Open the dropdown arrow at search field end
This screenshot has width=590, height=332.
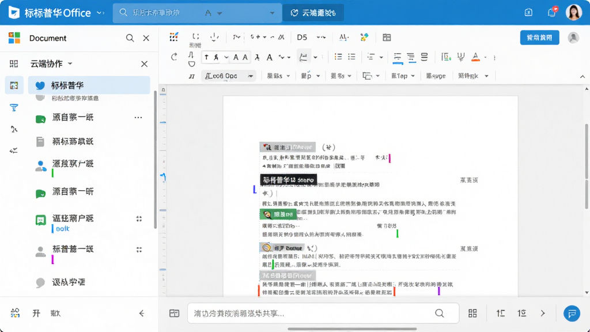point(272,13)
